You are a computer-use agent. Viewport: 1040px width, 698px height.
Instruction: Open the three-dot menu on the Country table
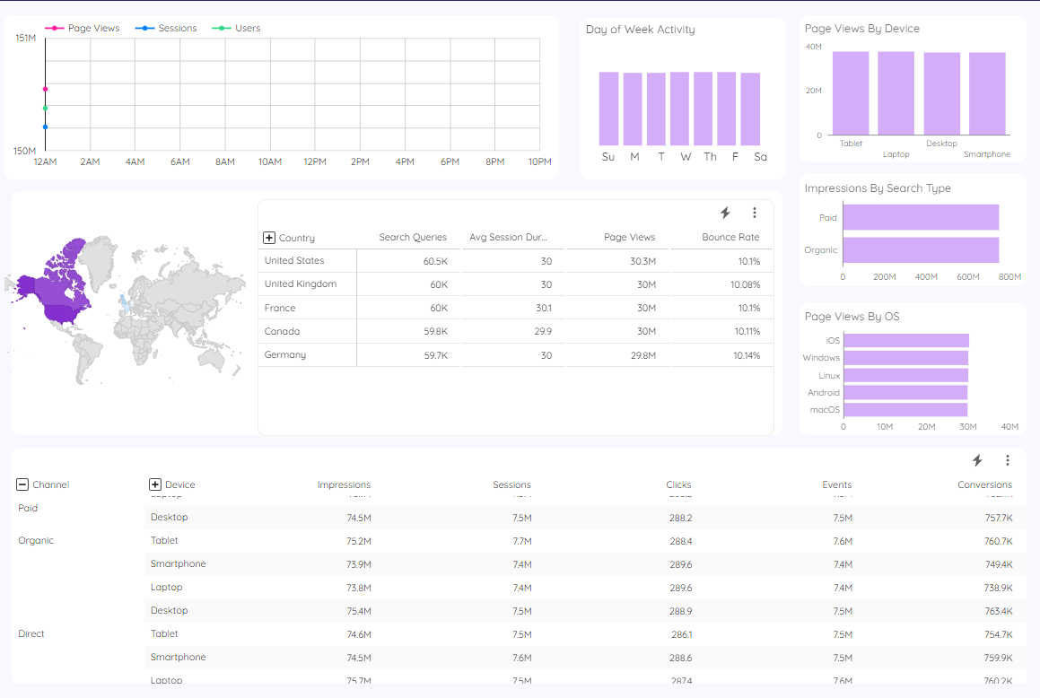click(755, 213)
